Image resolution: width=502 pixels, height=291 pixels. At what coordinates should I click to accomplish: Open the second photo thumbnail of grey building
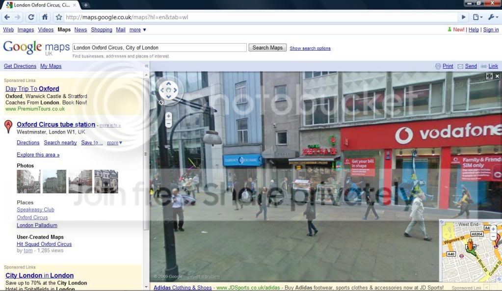tap(54, 182)
